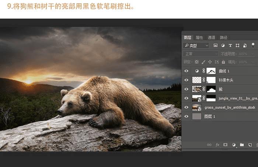Viewport: 258px width, 167px height.
Task: Click the smart object filter icon
Action: pyautogui.click(x=245, y=46)
